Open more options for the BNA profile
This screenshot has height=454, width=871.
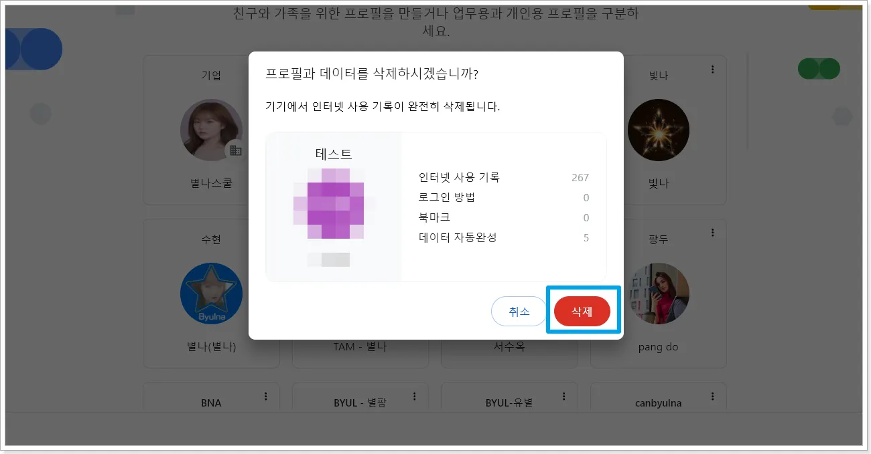tap(265, 396)
